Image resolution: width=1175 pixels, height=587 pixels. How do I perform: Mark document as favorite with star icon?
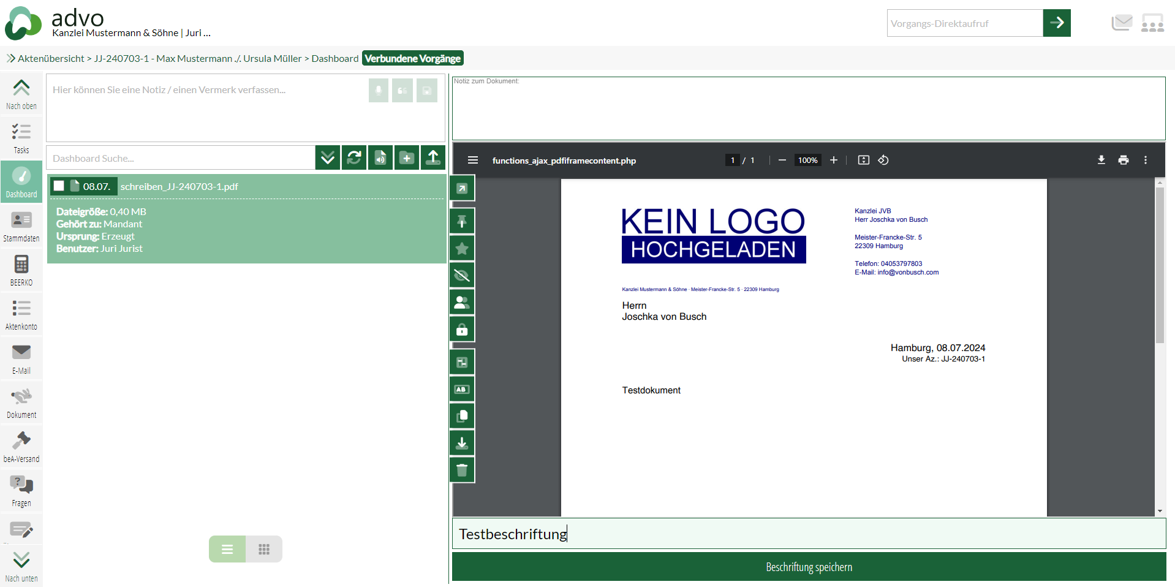tap(462, 248)
